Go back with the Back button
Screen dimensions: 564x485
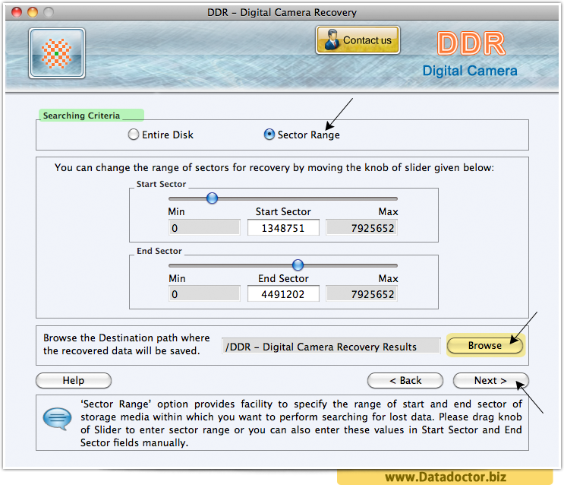point(405,381)
